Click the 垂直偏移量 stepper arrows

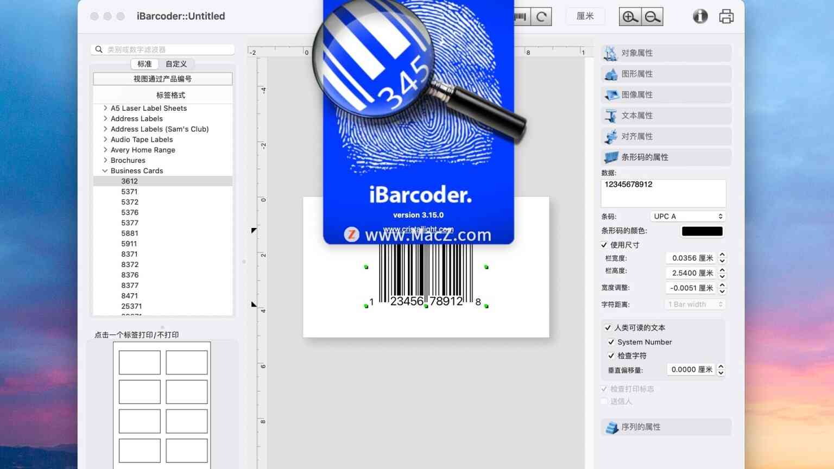click(721, 370)
